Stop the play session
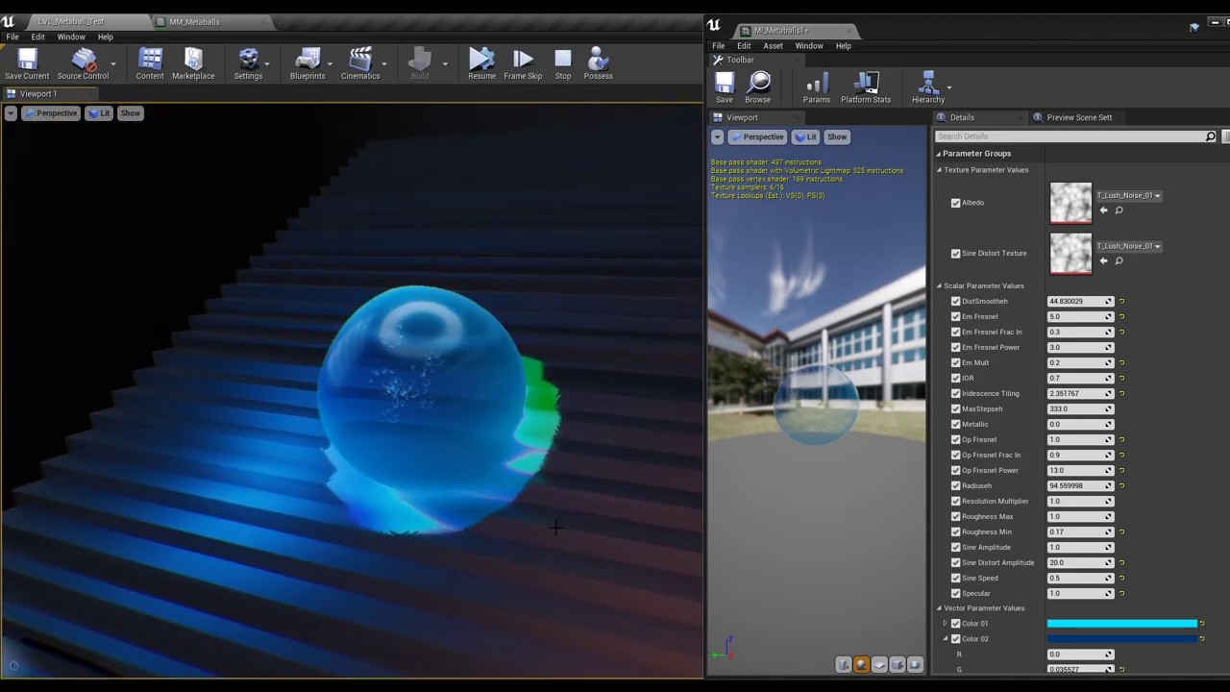 click(x=563, y=64)
